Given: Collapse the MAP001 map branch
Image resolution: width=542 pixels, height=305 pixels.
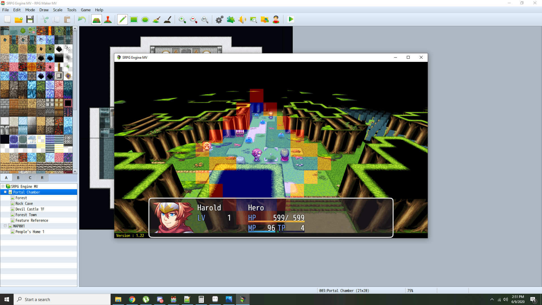Looking at the screenshot, I should coord(5,226).
